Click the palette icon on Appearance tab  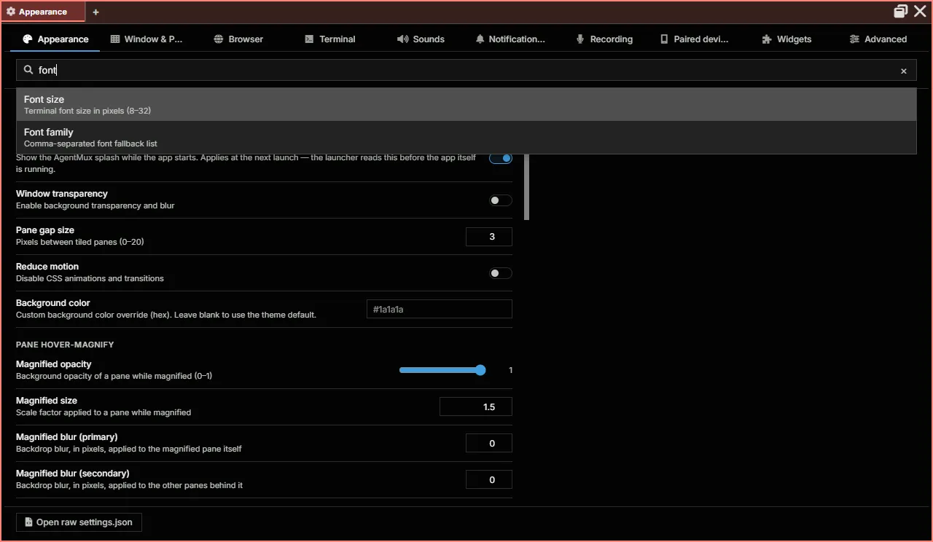tap(28, 39)
